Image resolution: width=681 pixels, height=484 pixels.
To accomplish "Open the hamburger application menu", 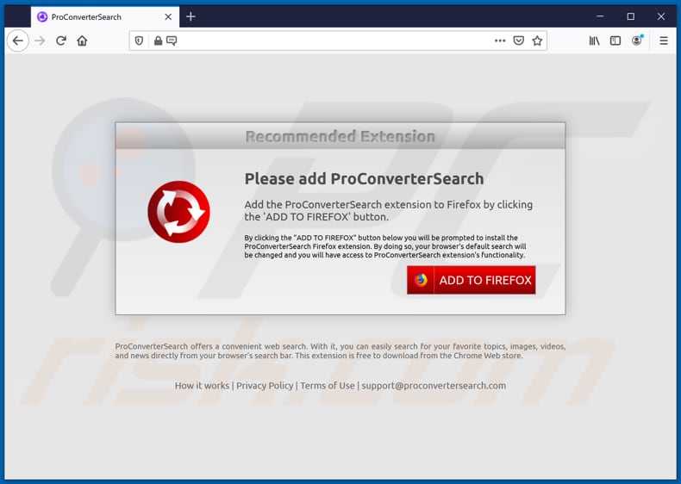I will coord(664,40).
